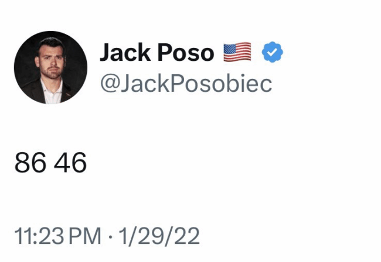Click the 11:23 PM timestamp
Viewport: 381px width, 262px height.
click(x=57, y=236)
